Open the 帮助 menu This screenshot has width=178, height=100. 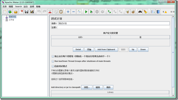point(38,6)
